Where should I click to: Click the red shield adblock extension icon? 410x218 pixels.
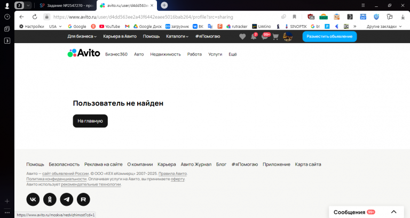coord(311,17)
